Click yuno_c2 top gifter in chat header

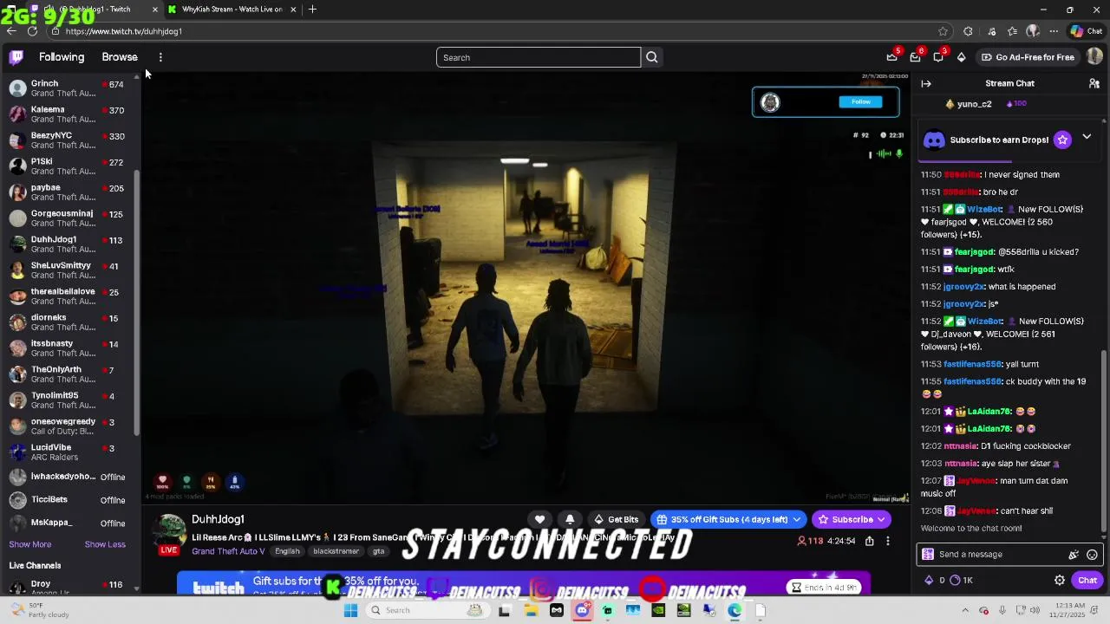point(974,104)
